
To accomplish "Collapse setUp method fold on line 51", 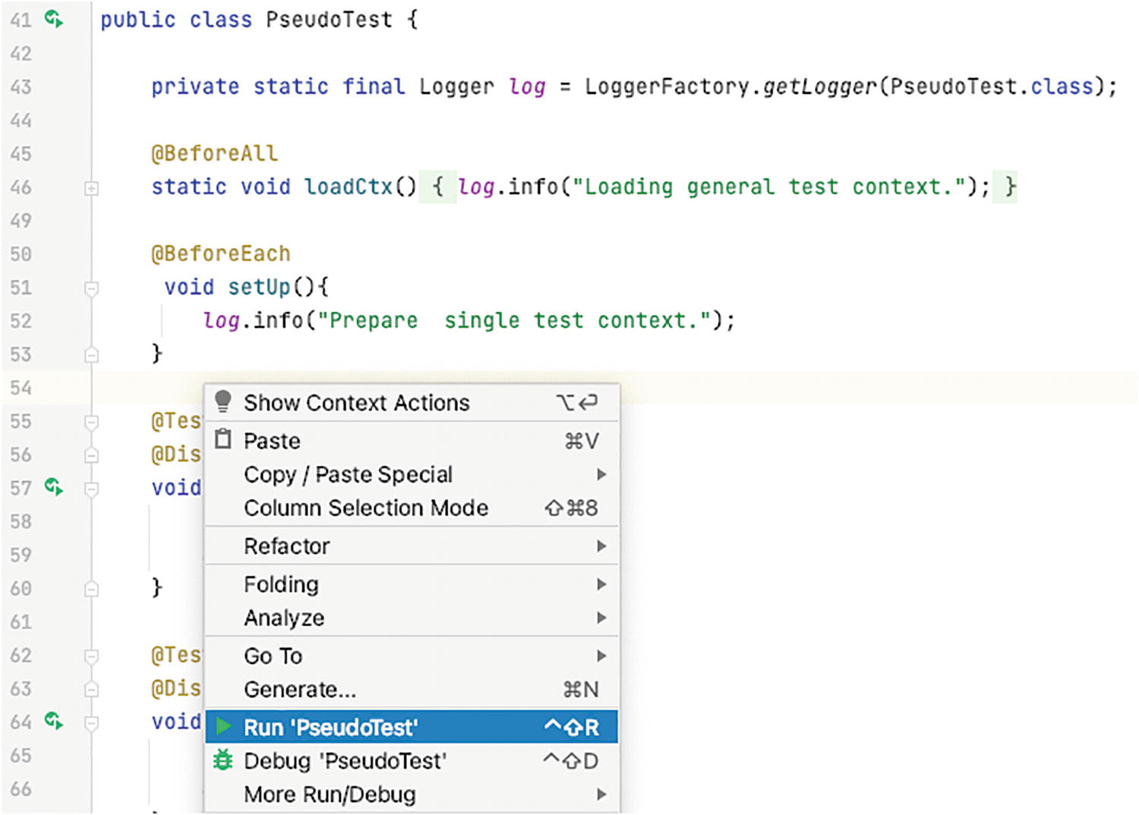I will tap(91, 288).
